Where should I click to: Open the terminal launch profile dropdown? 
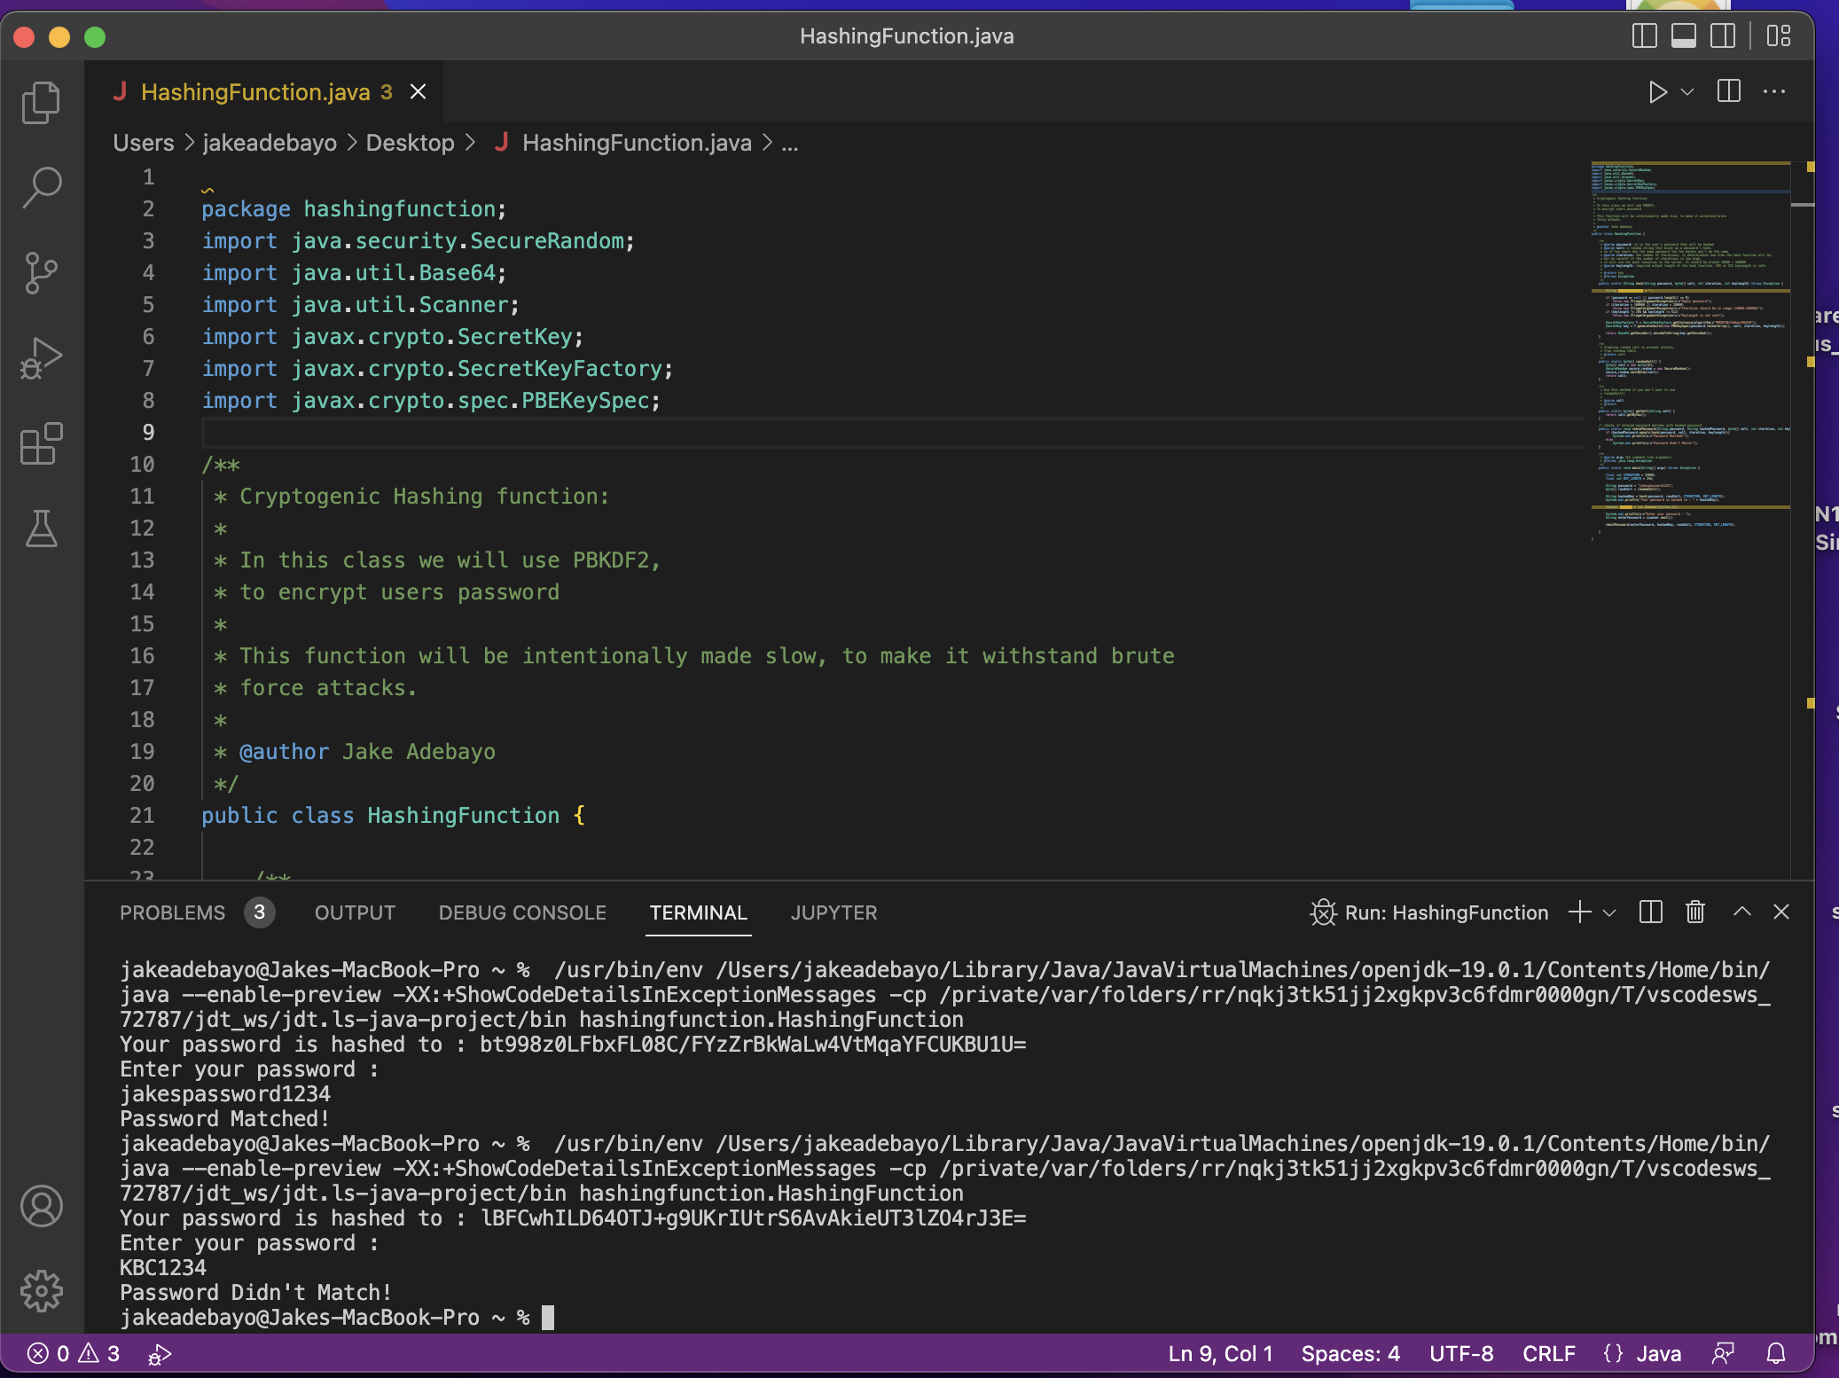click(x=1609, y=912)
